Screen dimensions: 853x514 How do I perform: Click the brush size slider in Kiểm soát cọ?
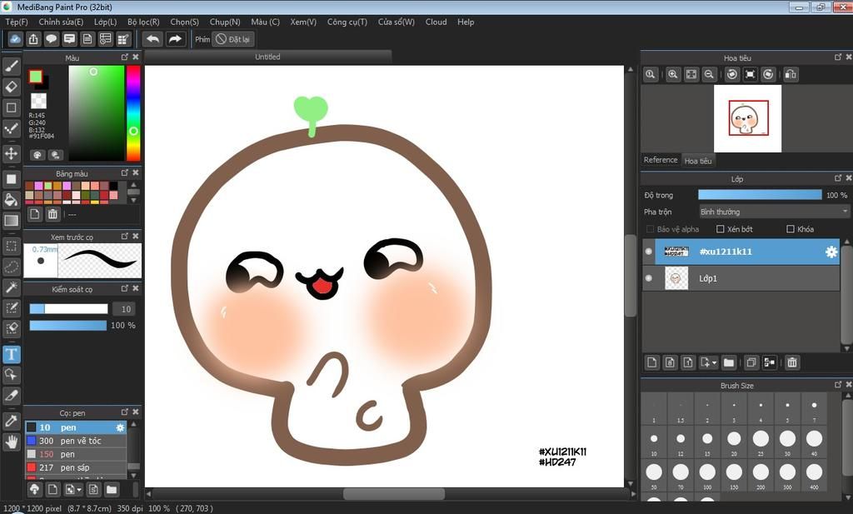click(x=68, y=309)
